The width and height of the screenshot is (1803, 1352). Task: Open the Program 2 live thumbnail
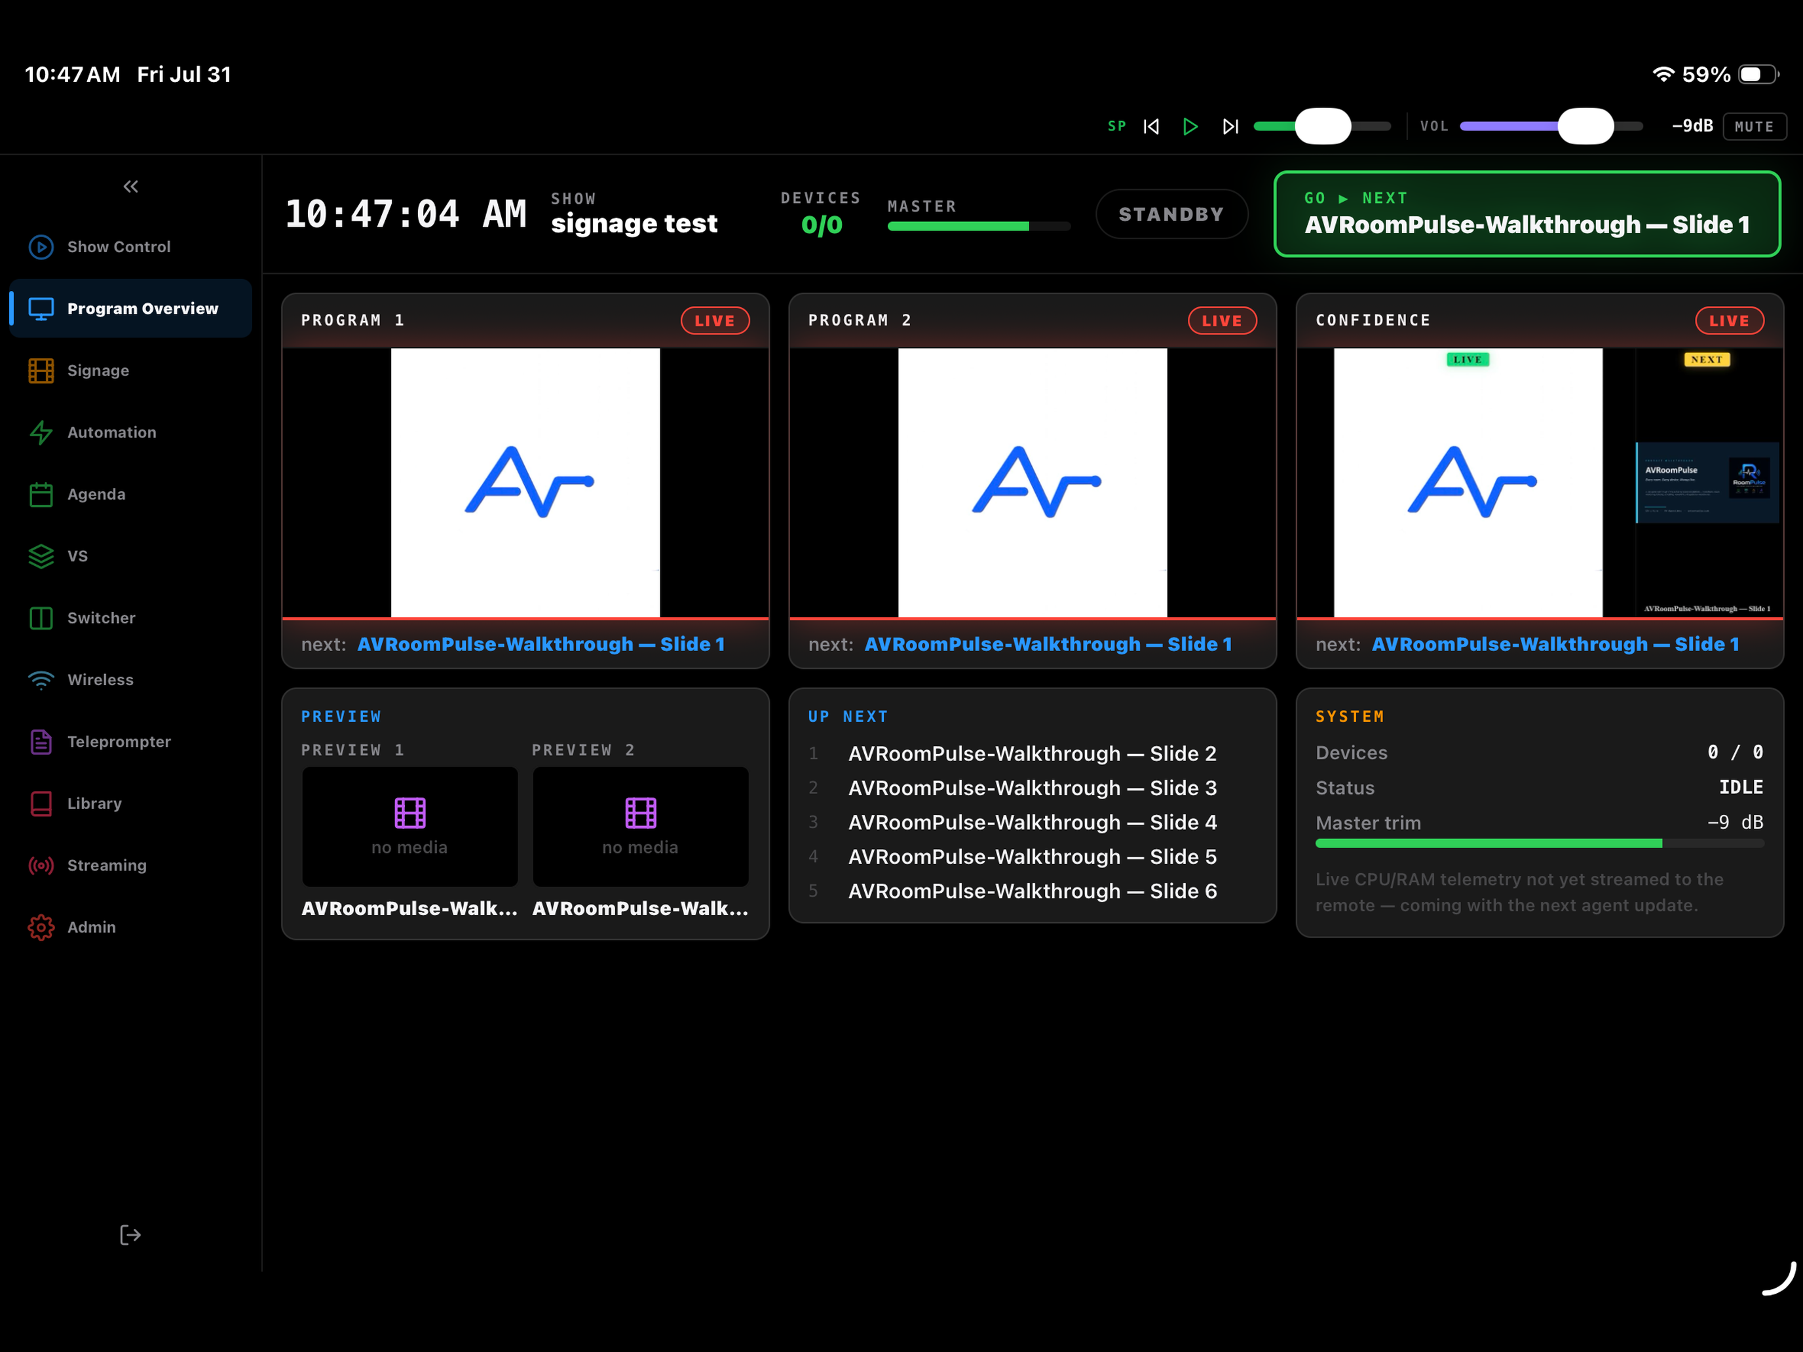(x=1032, y=483)
